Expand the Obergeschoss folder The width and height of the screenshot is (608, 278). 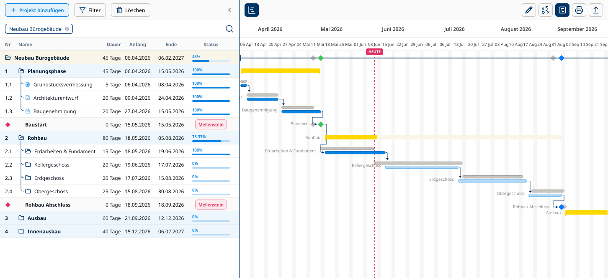(x=28, y=191)
